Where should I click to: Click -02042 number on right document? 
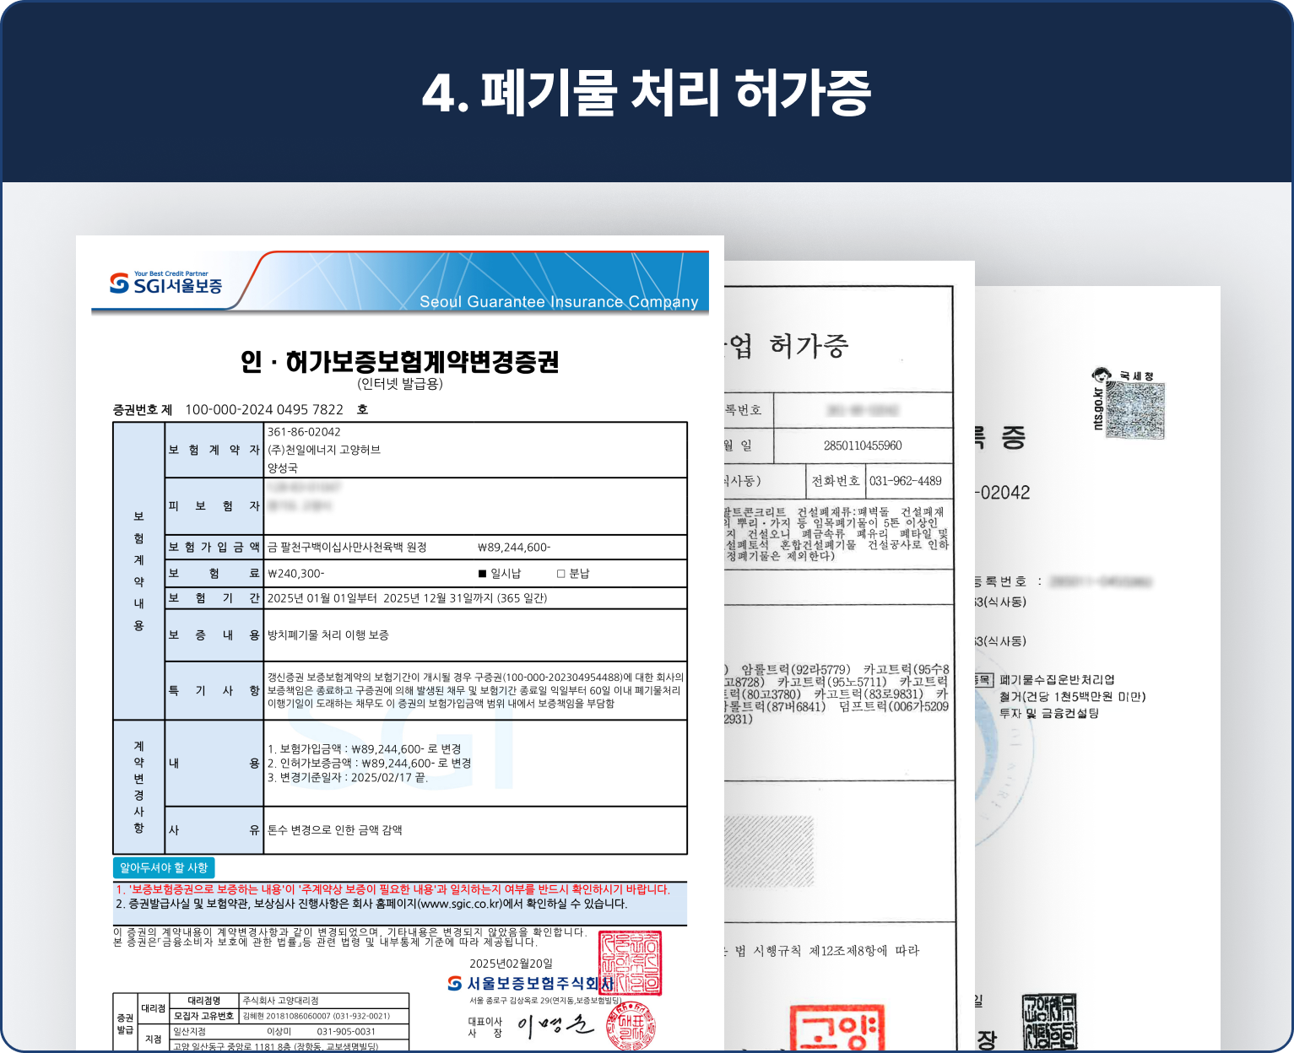(1003, 493)
